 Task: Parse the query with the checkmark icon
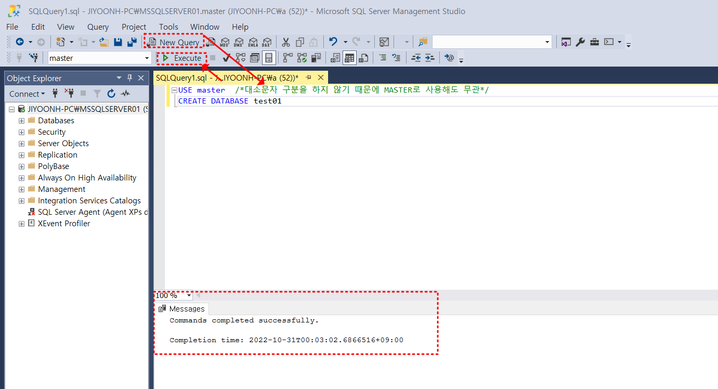click(226, 58)
